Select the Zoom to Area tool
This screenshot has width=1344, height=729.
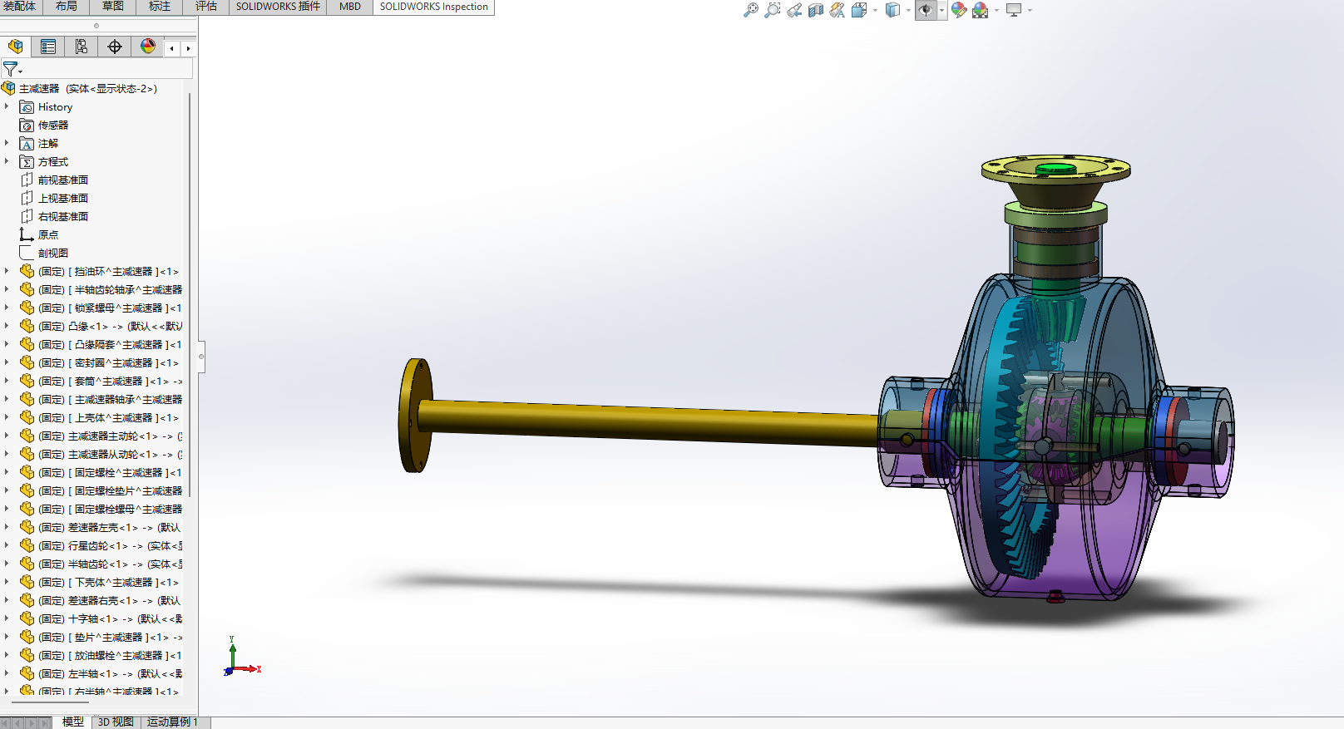click(773, 10)
